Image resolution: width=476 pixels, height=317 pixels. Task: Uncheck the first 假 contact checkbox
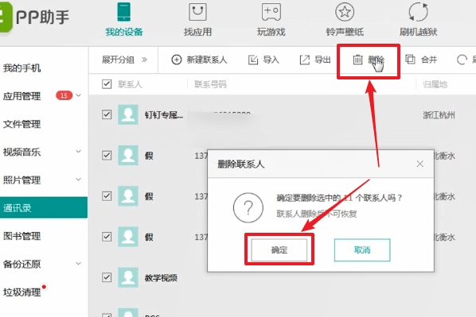tap(107, 156)
